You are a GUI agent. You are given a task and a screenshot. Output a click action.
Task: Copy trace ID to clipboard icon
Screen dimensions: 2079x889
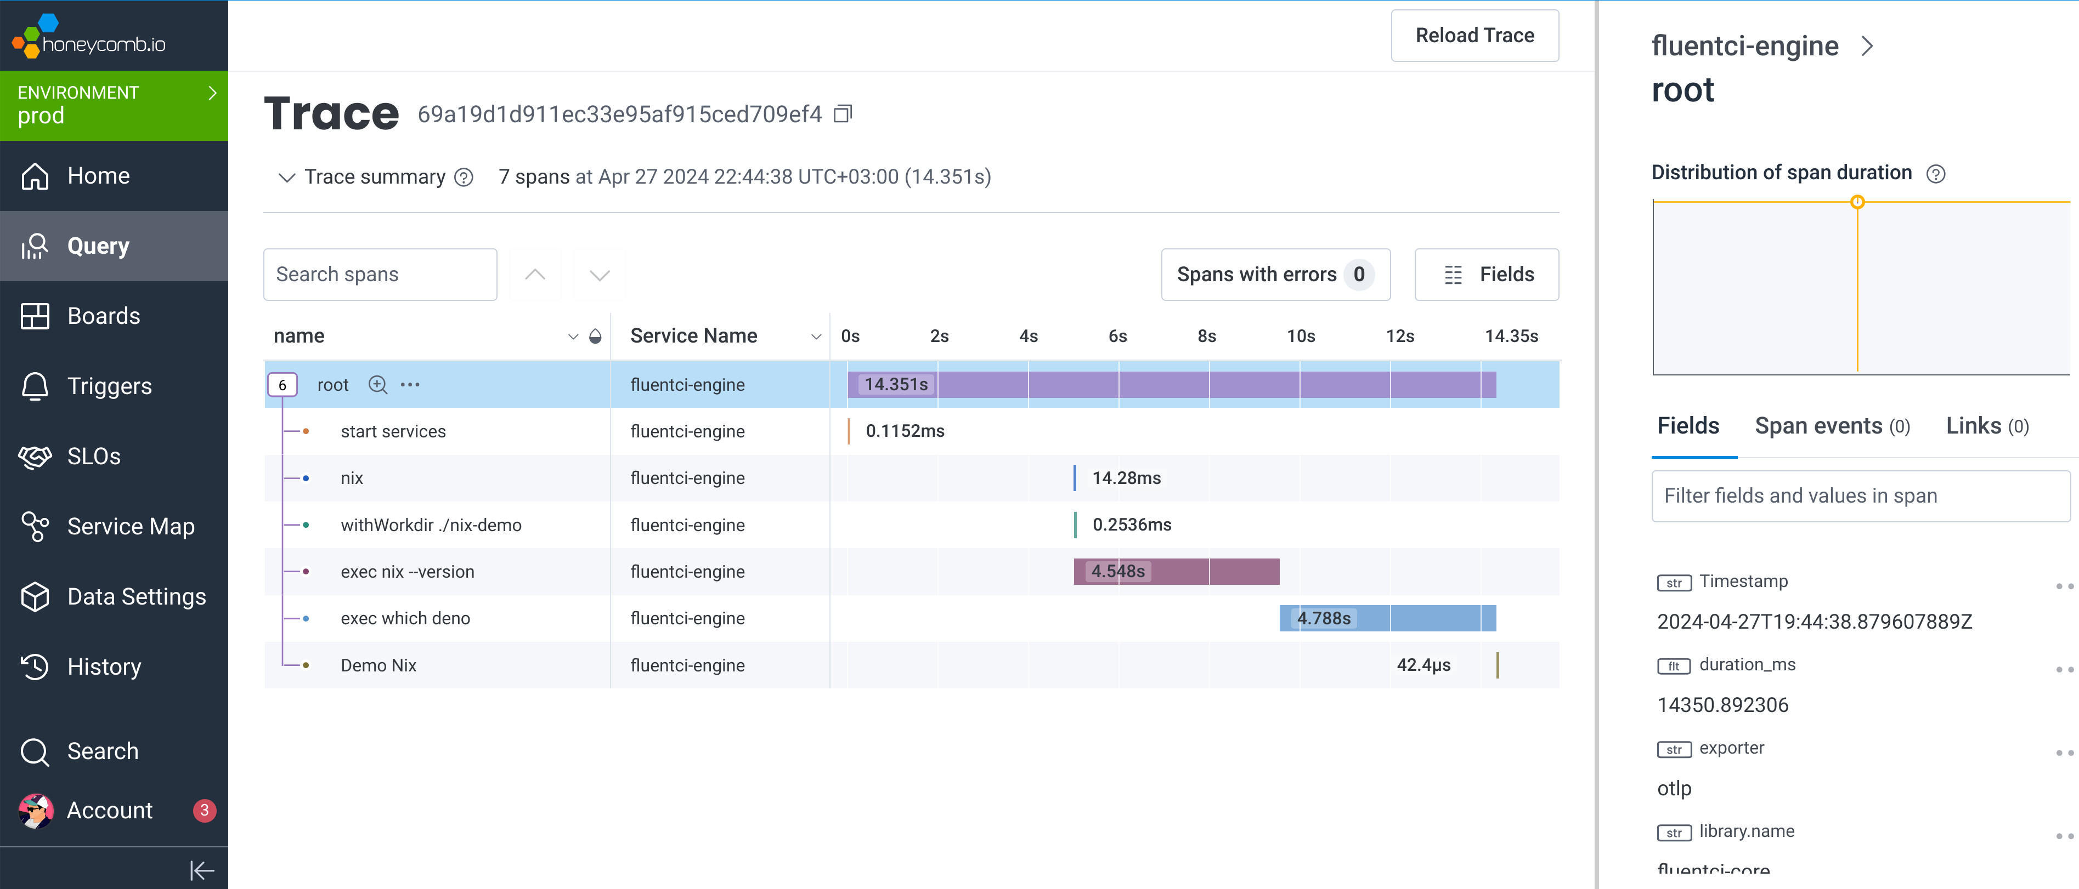point(843,114)
